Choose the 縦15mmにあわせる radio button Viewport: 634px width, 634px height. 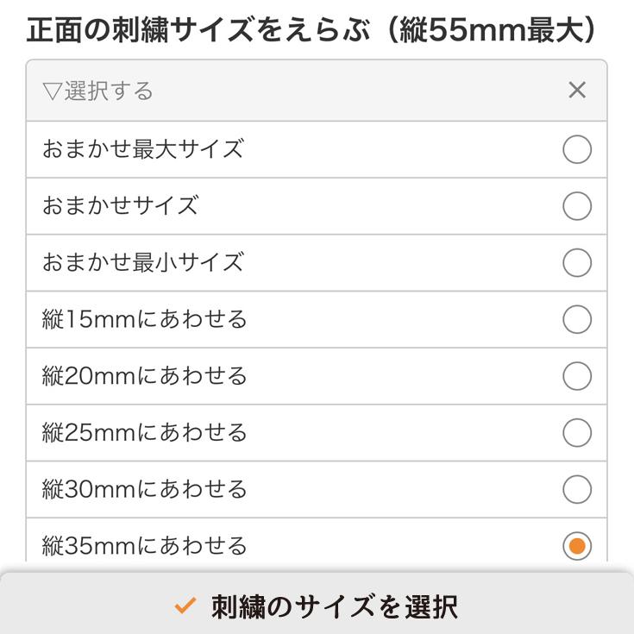(x=577, y=319)
